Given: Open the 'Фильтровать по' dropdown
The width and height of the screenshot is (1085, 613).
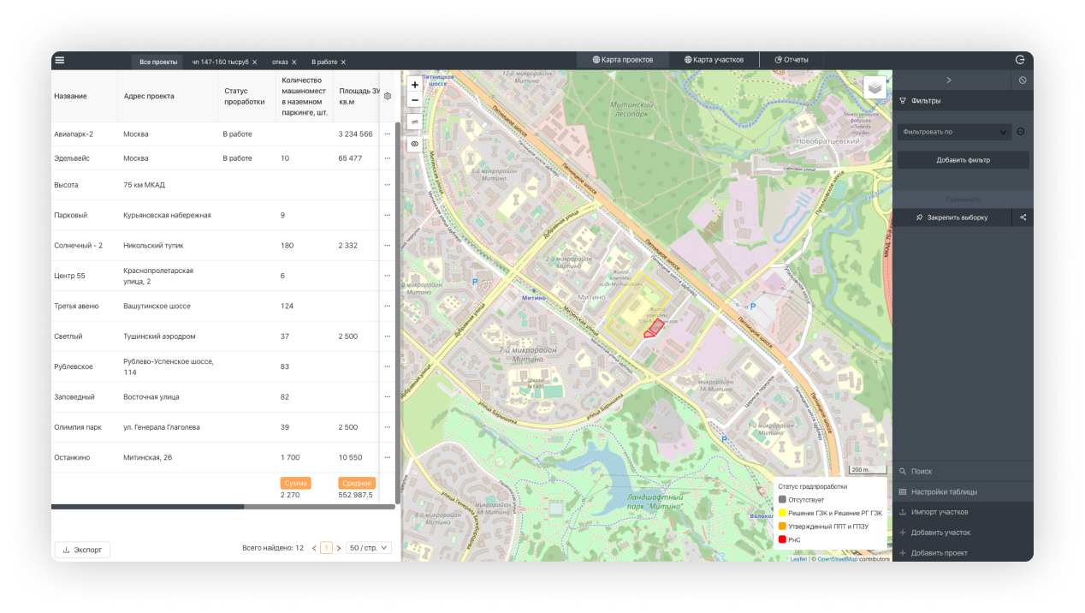Looking at the screenshot, I should pyautogui.click(x=954, y=132).
